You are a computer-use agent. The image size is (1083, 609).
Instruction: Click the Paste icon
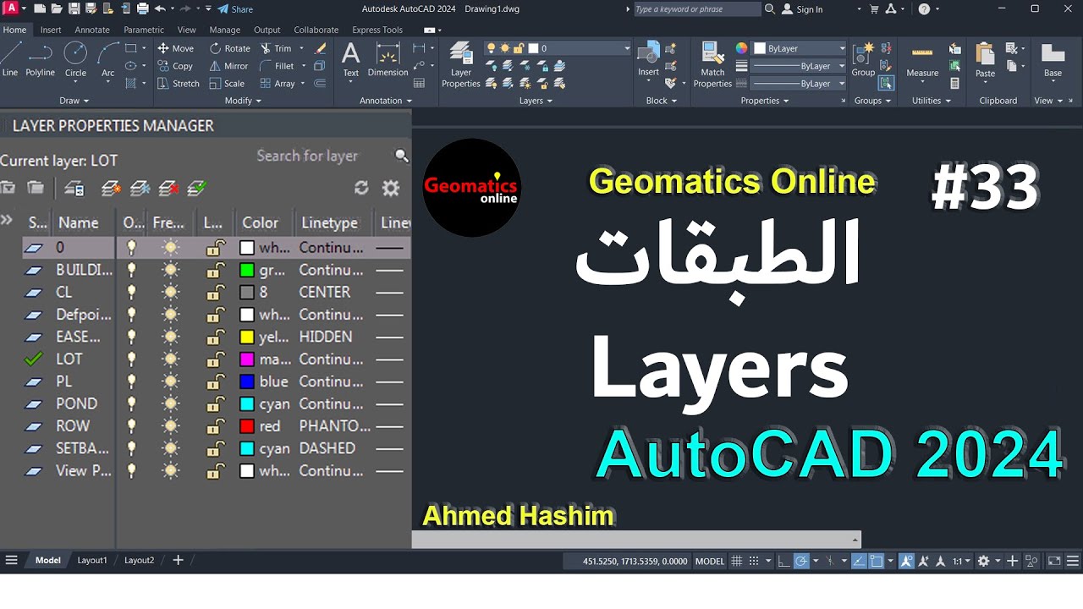click(985, 59)
